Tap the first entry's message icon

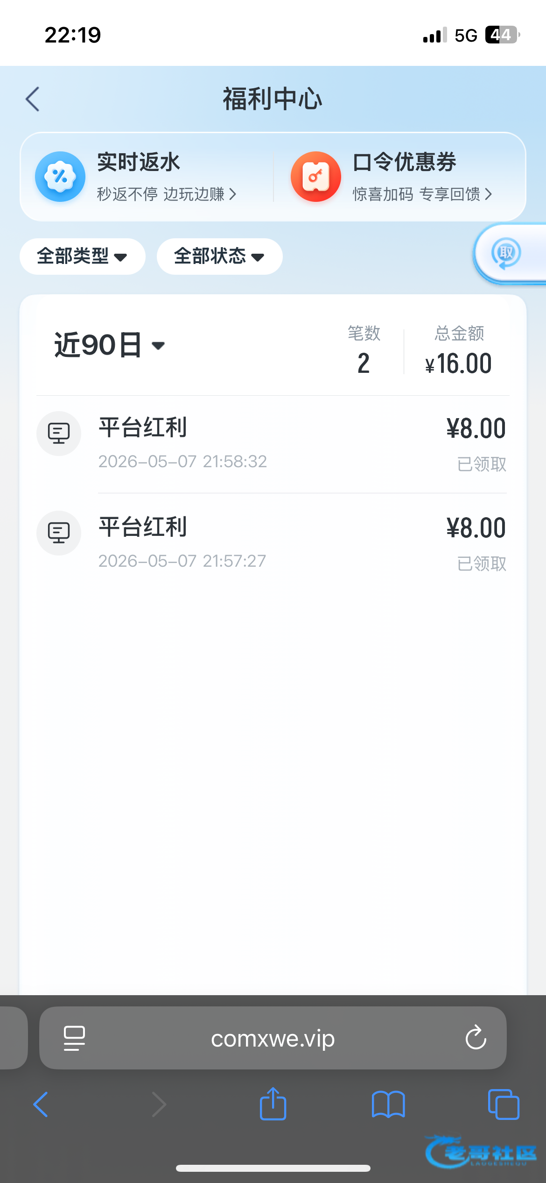click(x=59, y=434)
